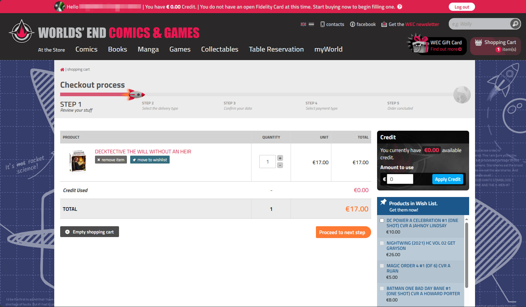The image size is (526, 307).
Task: Switch language via UK flag icon
Action: [303, 24]
